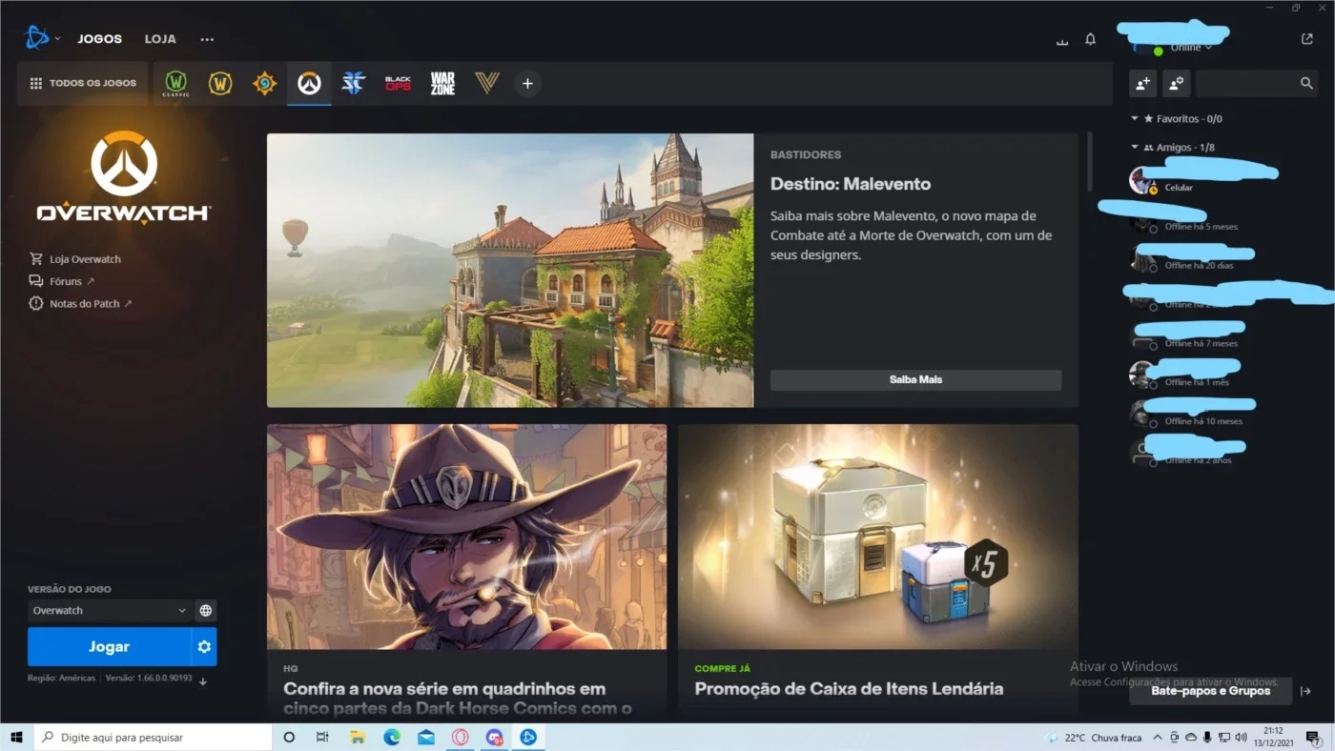1335x751 pixels.
Task: Open Task View on the taskbar
Action: 322,737
